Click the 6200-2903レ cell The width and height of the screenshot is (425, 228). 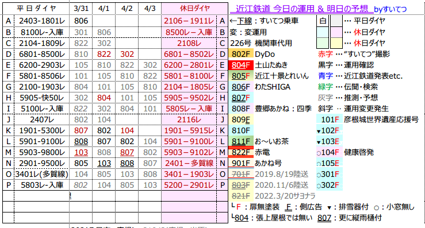(x=42, y=65)
